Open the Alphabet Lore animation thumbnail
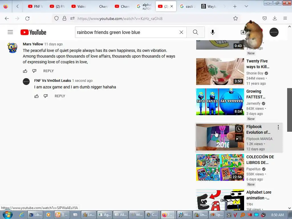This screenshot has height=219, width=292. [x=220, y=200]
